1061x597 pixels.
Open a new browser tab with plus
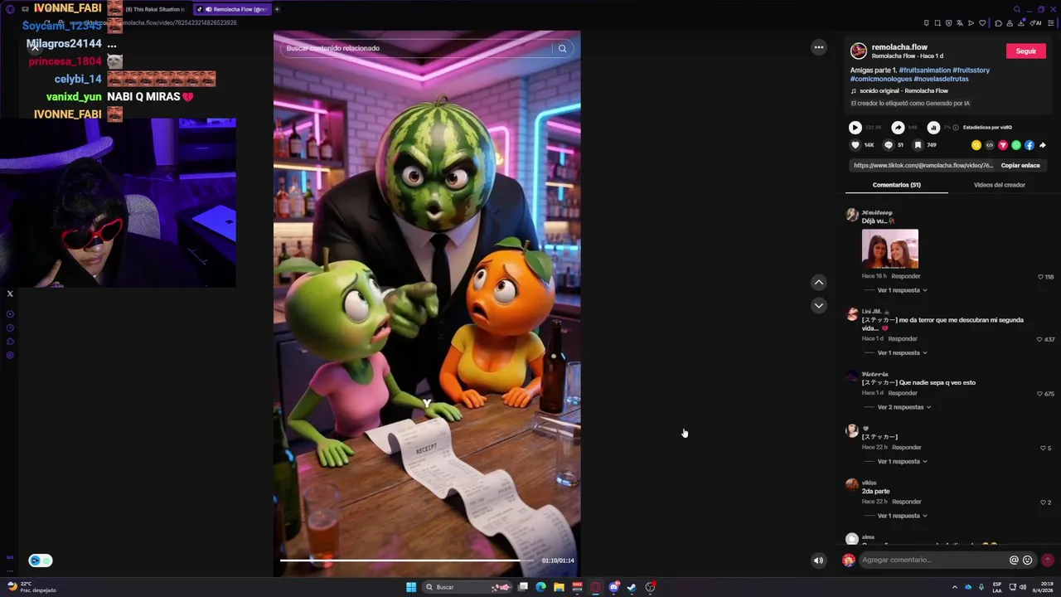(x=277, y=9)
